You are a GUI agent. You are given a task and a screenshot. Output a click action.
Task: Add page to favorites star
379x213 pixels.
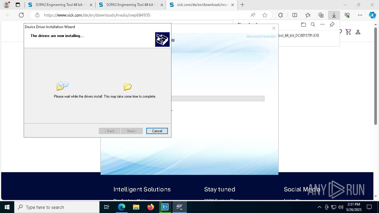click(265, 15)
